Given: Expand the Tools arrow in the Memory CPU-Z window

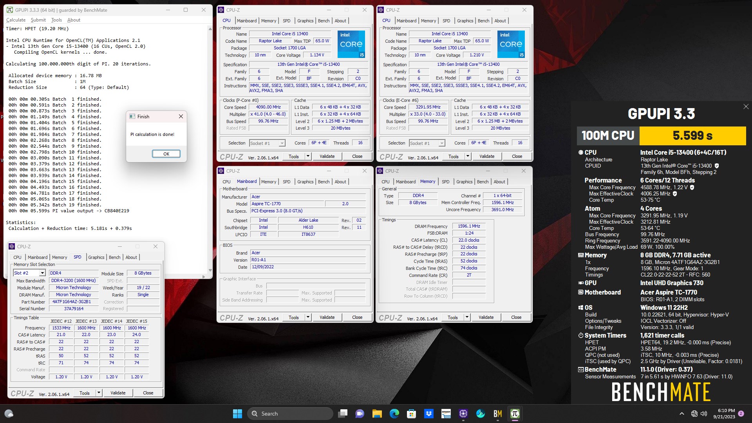Looking at the screenshot, I should (x=467, y=317).
